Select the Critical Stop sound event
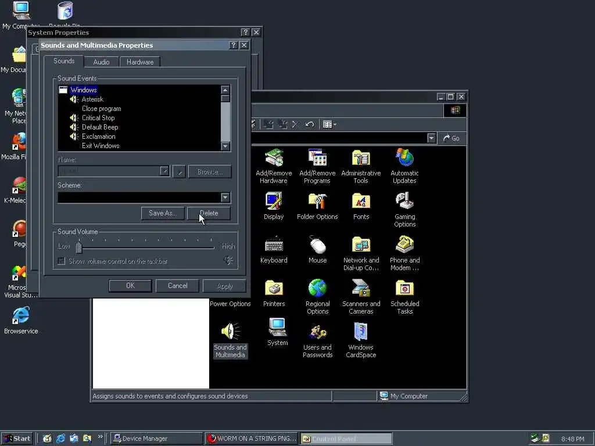Image resolution: width=595 pixels, height=446 pixels. (98, 117)
